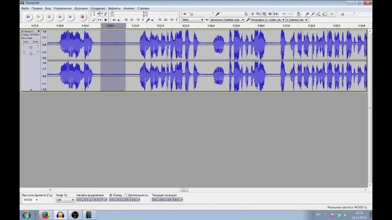The image size is (392, 220).
Task: Adjust the playback speed slider
Action: (x=346, y=14)
